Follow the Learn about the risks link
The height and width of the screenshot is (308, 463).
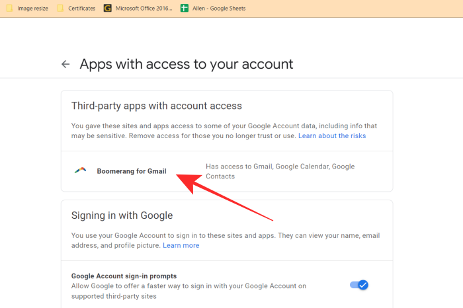(x=332, y=135)
